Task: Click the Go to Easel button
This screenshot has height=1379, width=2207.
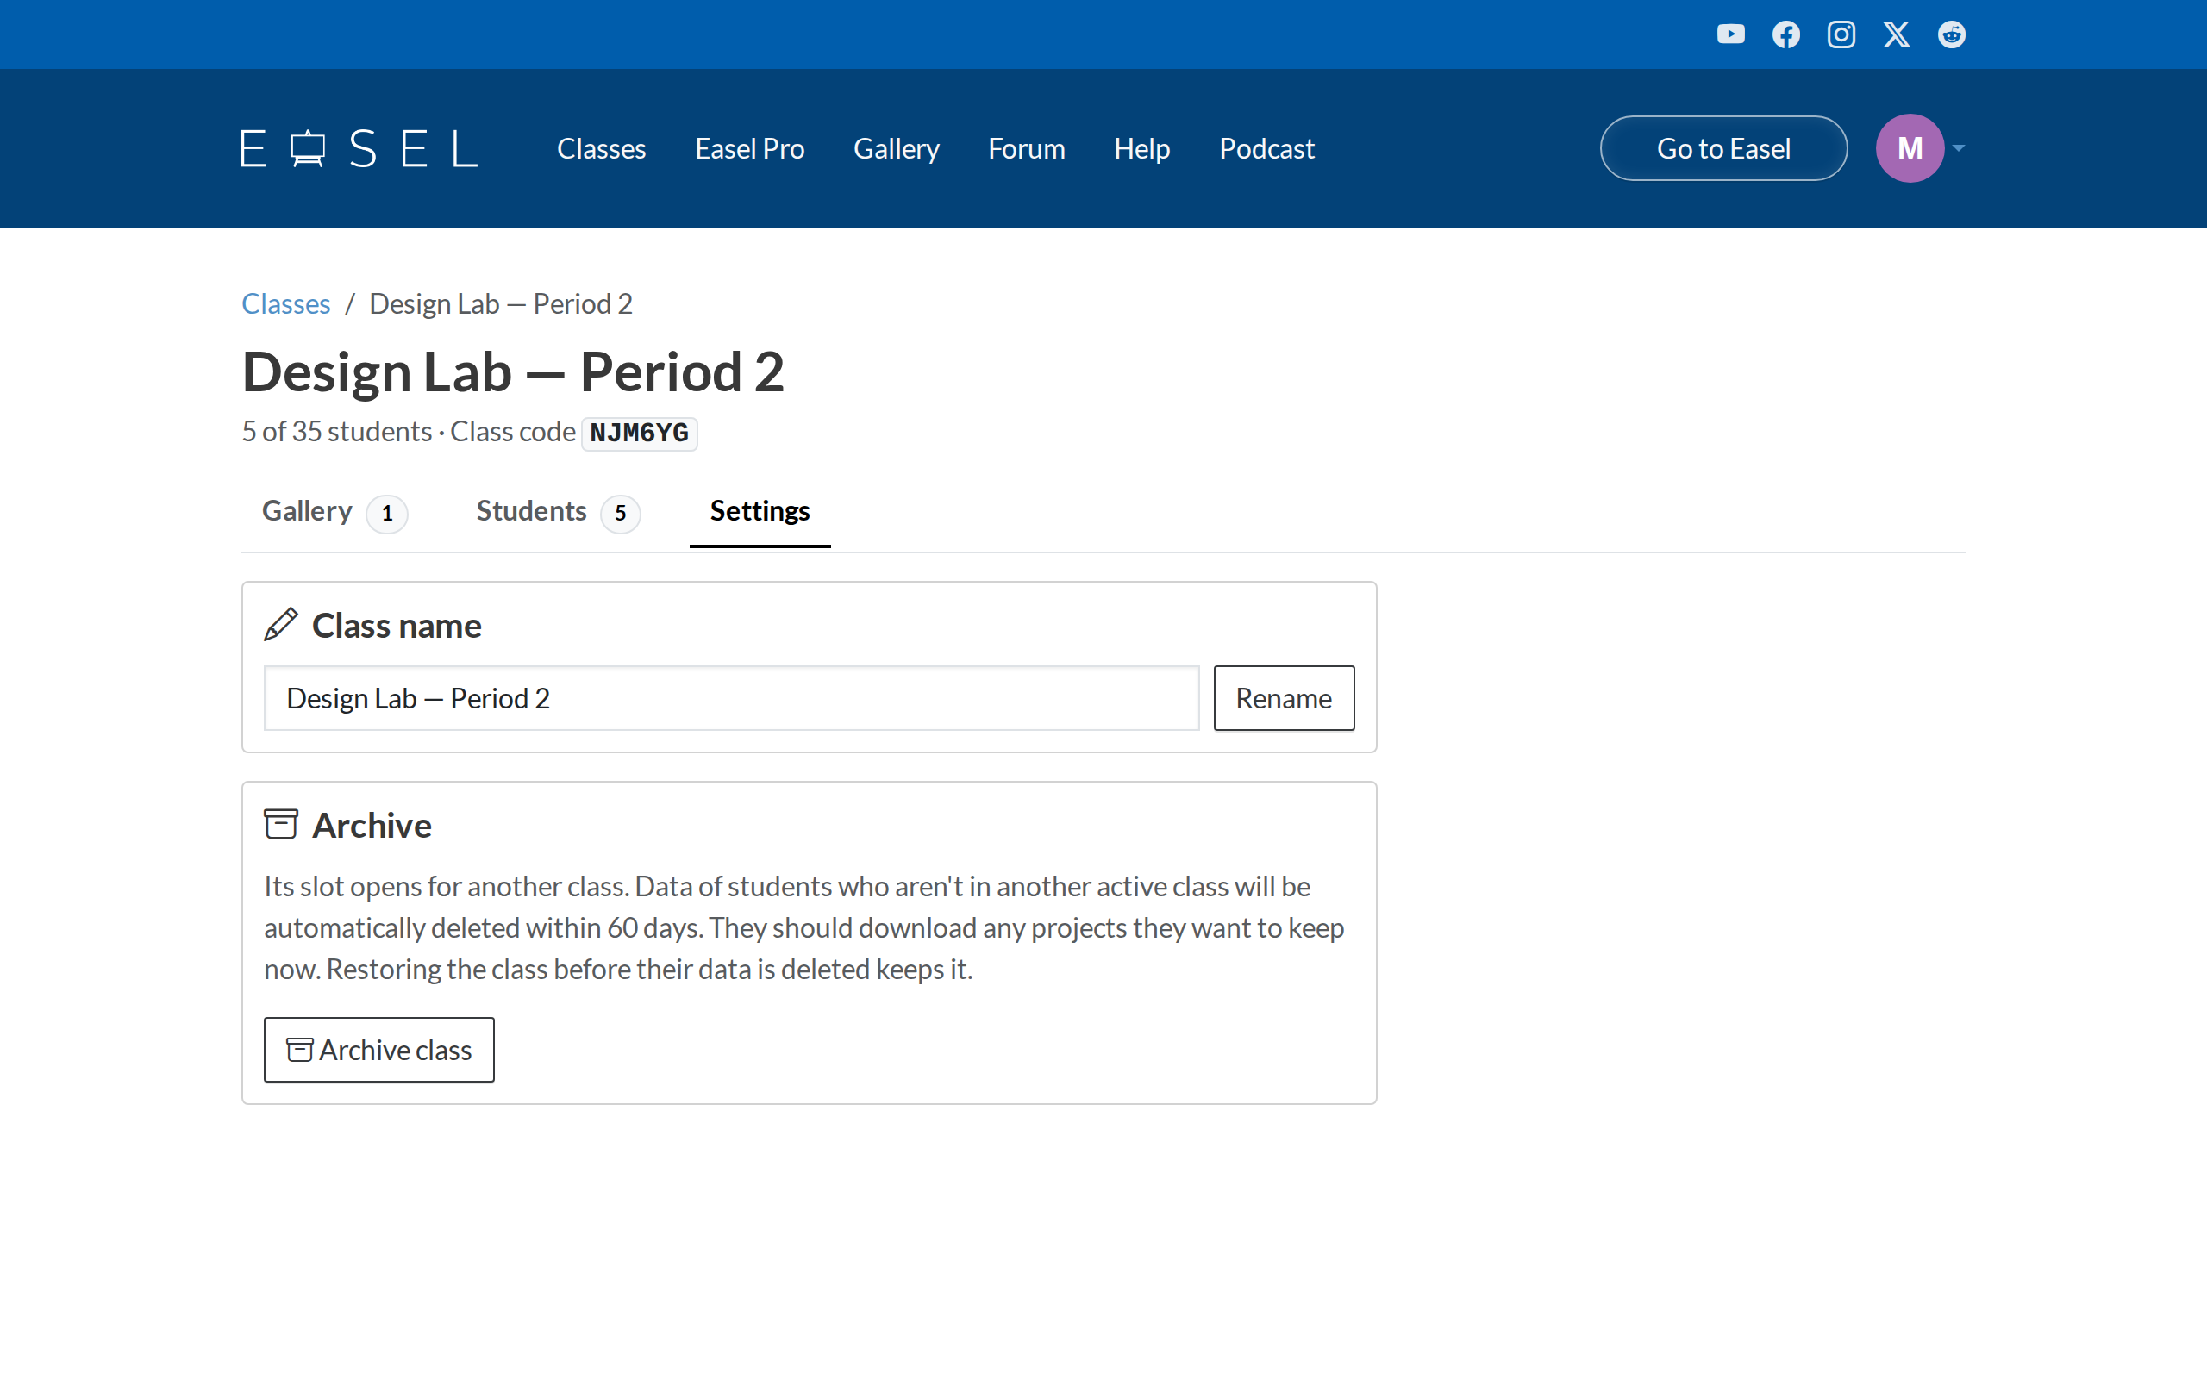Action: click(1722, 147)
